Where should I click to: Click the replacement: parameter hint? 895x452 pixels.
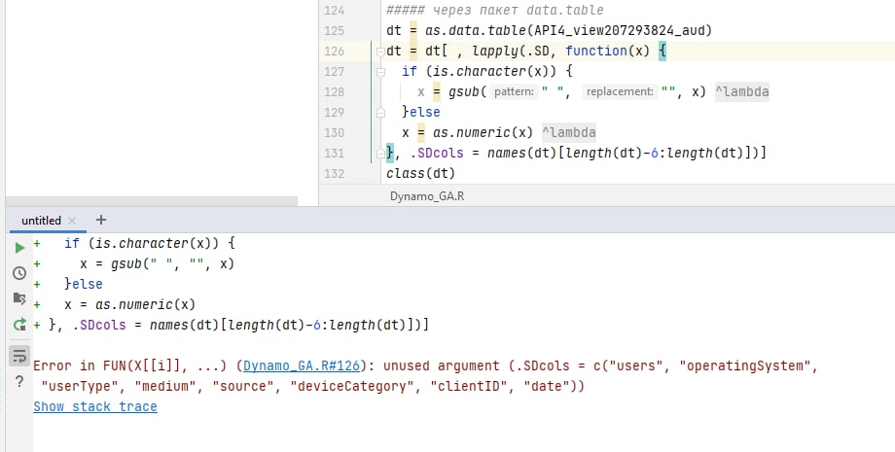pos(620,91)
